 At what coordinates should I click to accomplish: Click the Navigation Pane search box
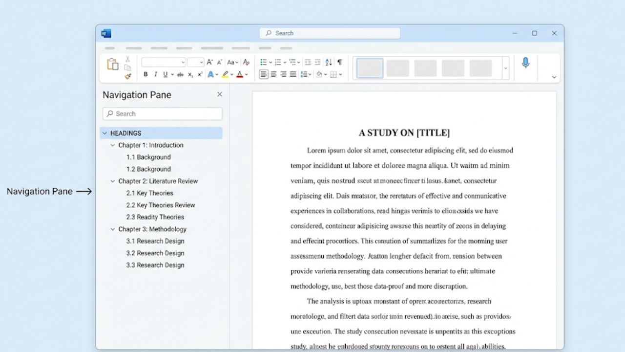click(x=162, y=113)
